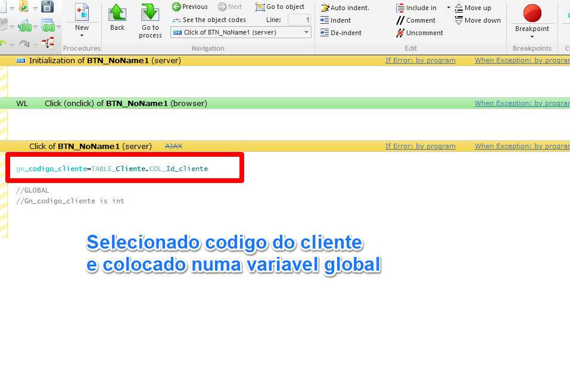The height and width of the screenshot is (366, 570).
Task: Expand arrow beside page GO icon
Action: click(x=35, y=27)
